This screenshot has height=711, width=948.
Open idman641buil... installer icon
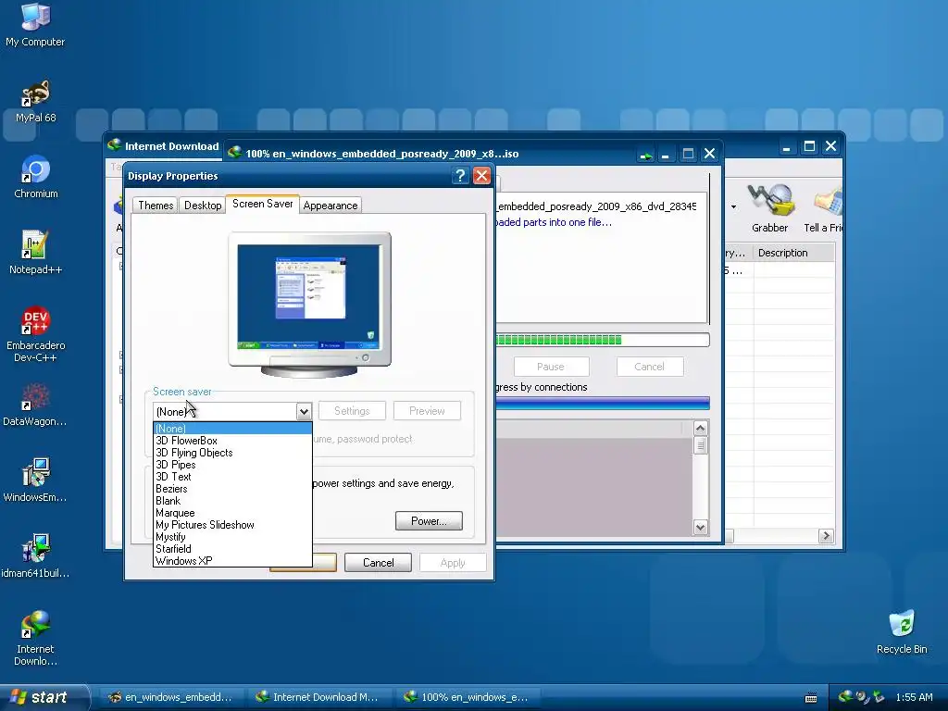point(35,555)
